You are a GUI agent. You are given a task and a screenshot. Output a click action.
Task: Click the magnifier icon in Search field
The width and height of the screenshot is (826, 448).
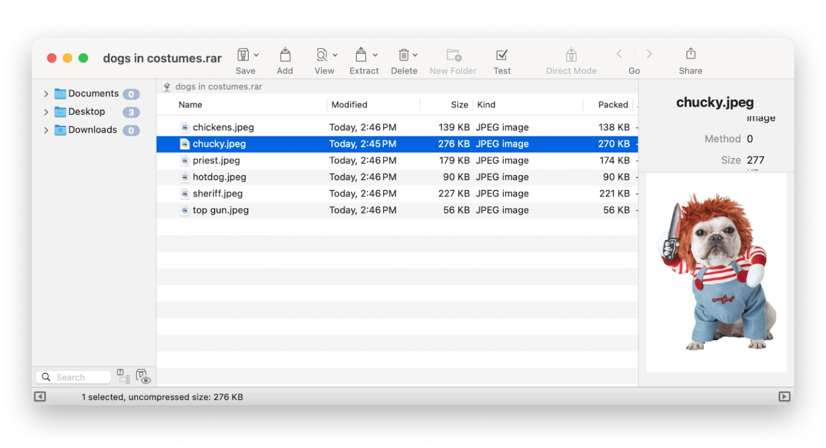[46, 377]
